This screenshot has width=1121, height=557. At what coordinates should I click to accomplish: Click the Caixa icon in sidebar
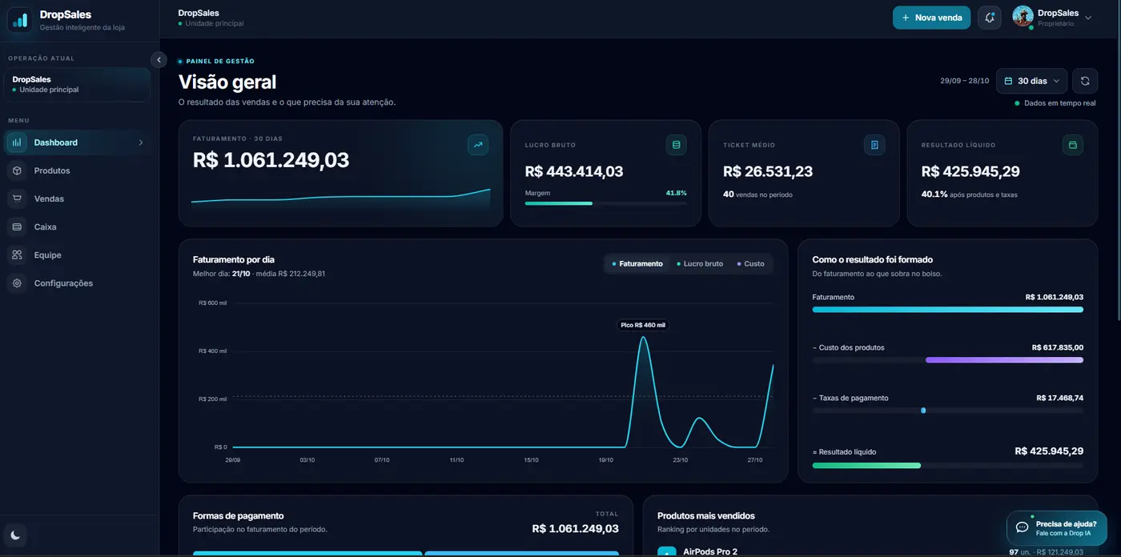17,226
